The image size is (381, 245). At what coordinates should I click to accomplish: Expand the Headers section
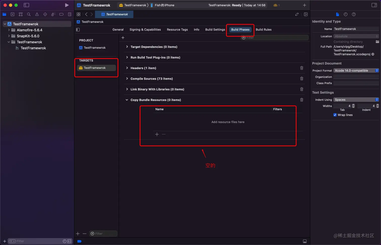point(127,68)
